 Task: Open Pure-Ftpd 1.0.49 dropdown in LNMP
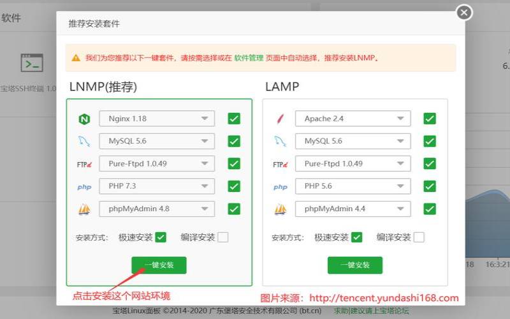[x=157, y=163]
